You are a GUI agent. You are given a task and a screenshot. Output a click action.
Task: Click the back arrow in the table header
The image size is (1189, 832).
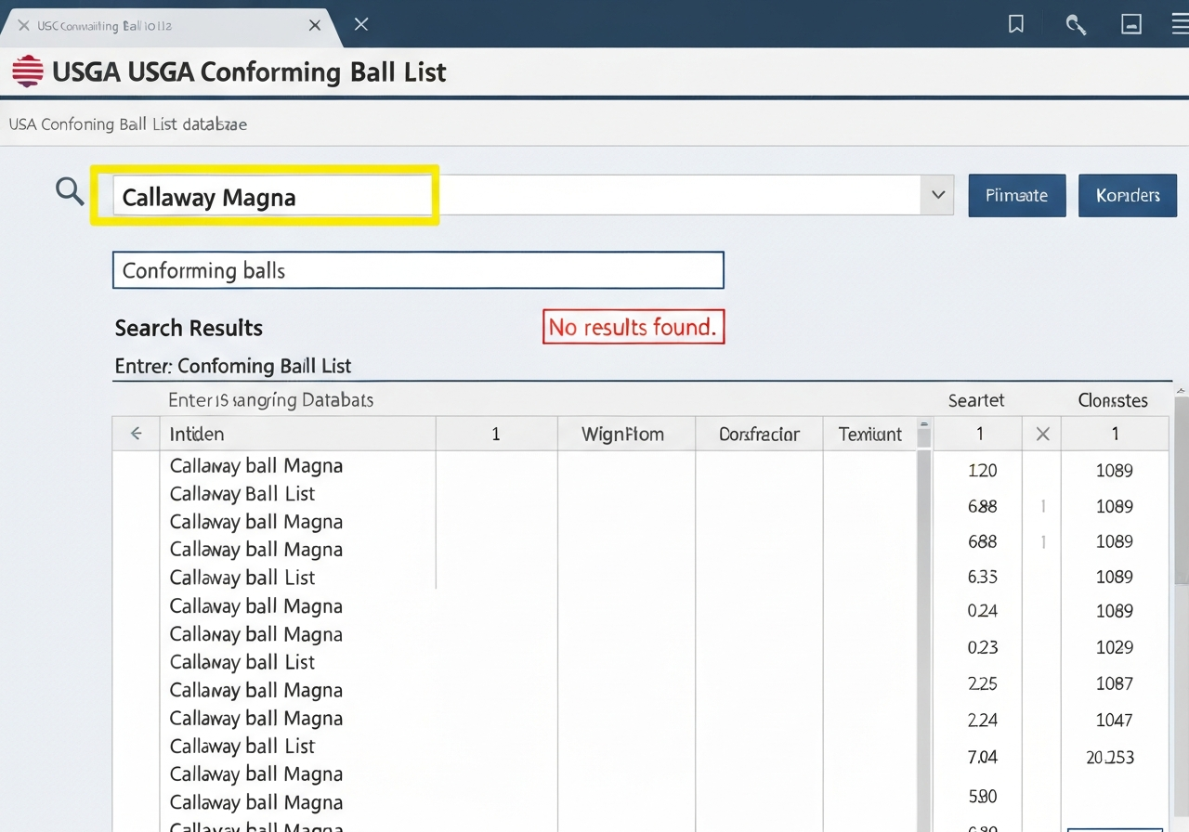click(137, 434)
